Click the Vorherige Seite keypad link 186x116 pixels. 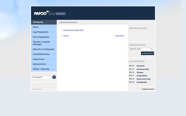pyautogui.click(x=143, y=69)
